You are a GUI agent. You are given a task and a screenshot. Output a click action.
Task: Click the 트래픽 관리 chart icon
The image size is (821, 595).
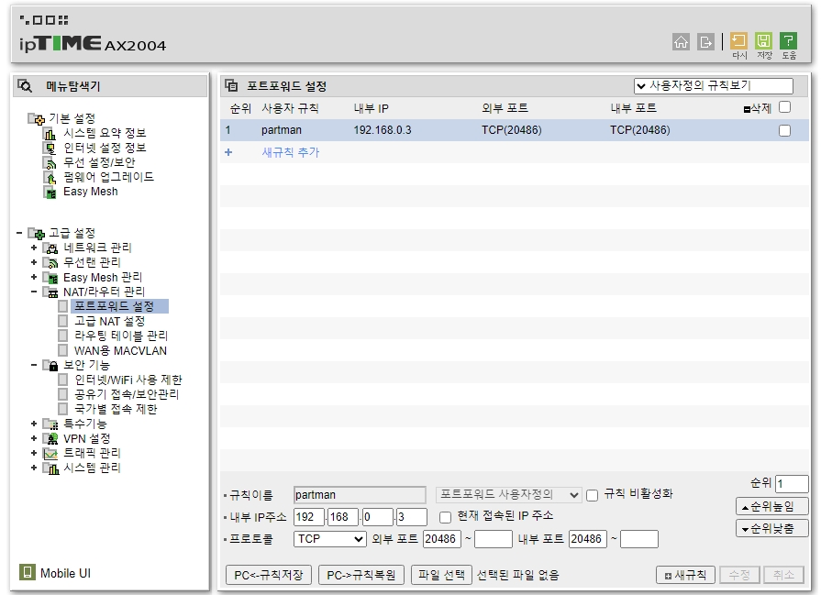[x=50, y=453]
